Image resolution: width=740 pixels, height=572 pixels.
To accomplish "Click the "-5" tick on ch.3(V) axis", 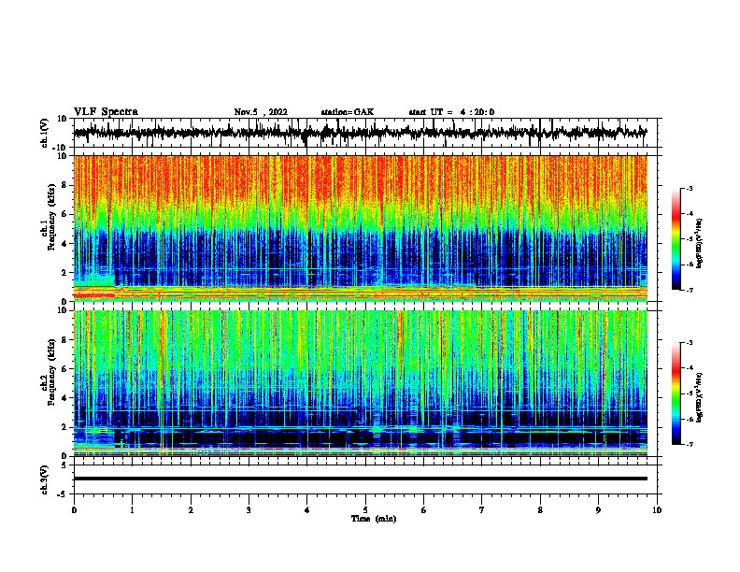I will (x=64, y=494).
